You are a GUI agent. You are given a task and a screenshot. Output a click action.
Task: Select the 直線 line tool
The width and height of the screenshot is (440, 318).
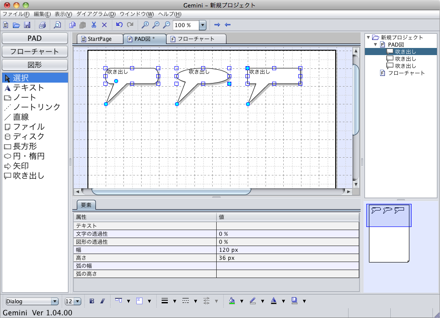click(35, 117)
